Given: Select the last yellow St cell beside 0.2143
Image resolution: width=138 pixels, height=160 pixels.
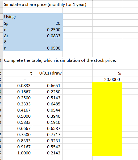Looking at the screenshot, I should coord(107,153).
